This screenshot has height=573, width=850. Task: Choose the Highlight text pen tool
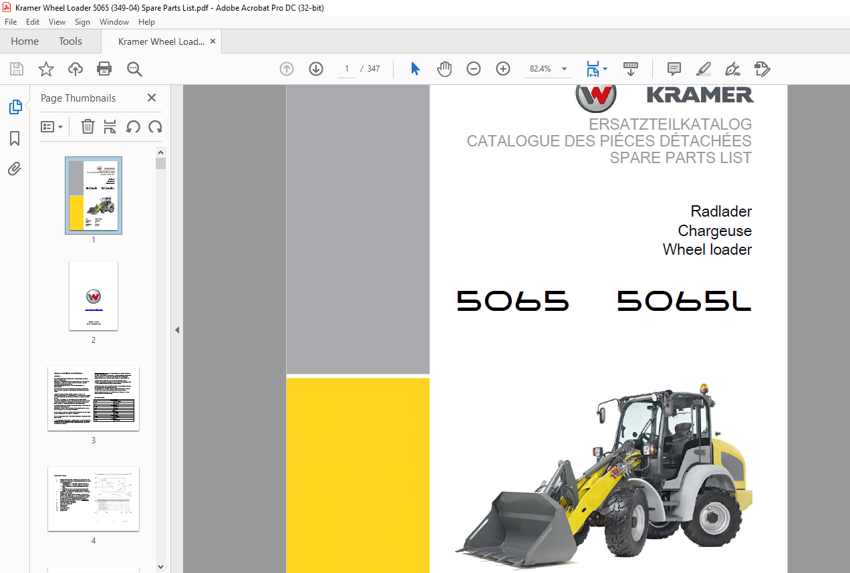[703, 69]
